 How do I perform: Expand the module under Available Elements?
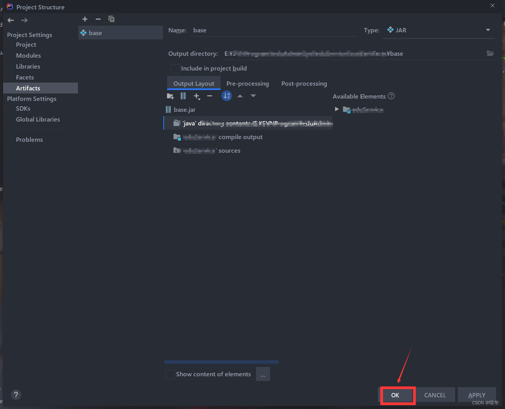[337, 109]
